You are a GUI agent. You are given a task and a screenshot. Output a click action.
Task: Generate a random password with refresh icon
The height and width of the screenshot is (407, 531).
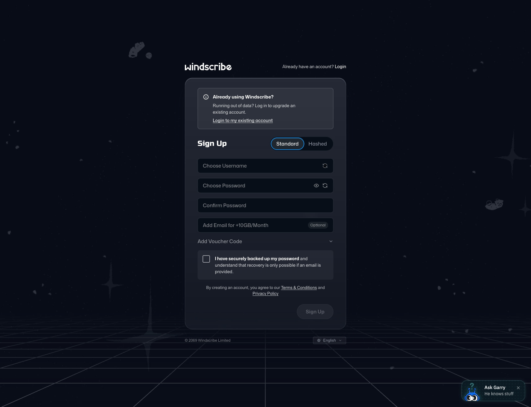pos(325,186)
